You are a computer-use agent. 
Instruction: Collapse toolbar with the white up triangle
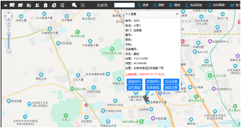tap(6, 5)
